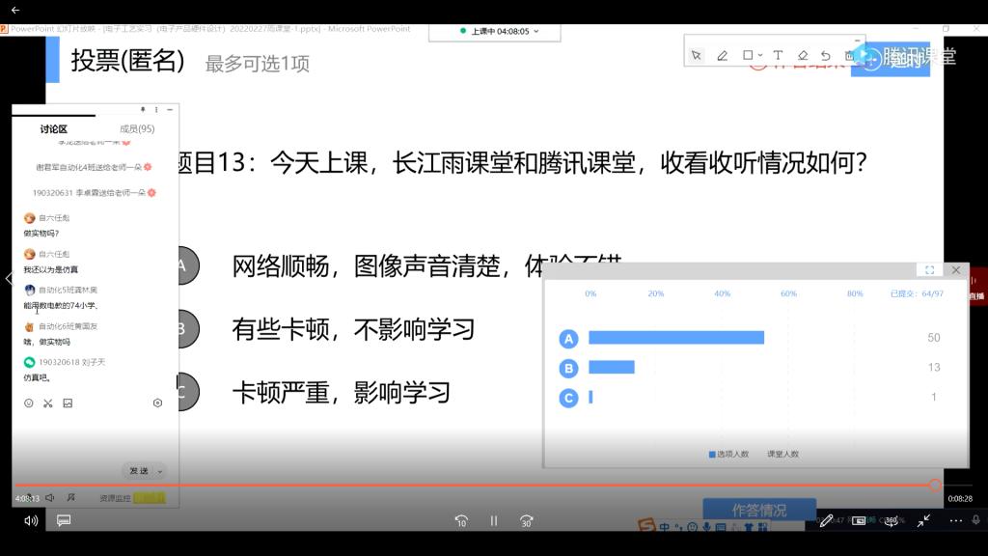The image size is (988, 556).
Task: Click slide option 卡顿严重，影响学习
Action: tap(341, 392)
